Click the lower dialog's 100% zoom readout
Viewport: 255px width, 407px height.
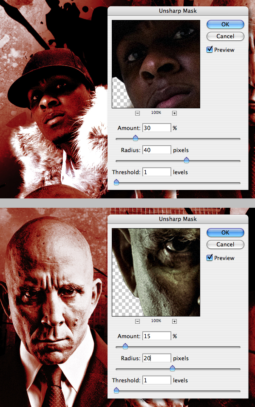pos(156,321)
